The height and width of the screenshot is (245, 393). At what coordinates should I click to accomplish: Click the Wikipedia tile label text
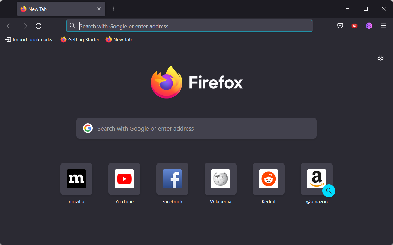221,202
